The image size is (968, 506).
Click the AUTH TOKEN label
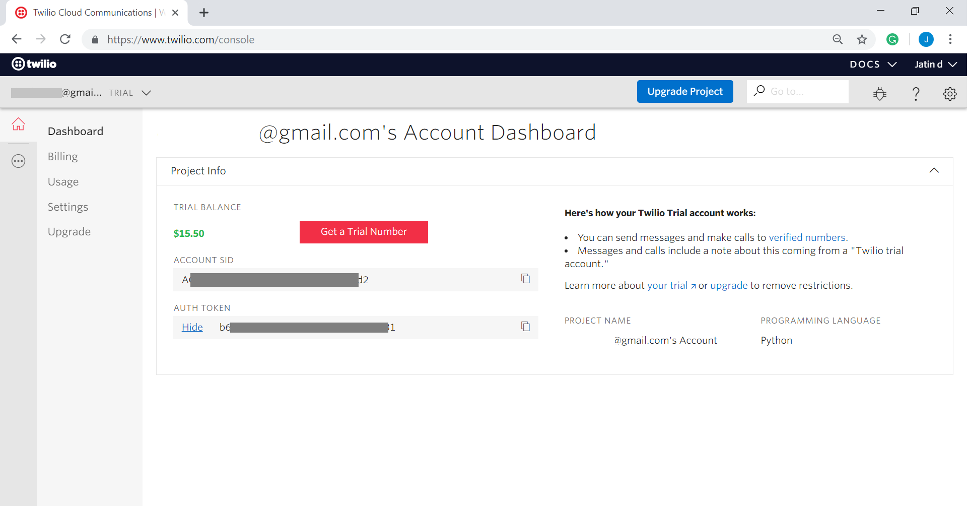click(202, 308)
